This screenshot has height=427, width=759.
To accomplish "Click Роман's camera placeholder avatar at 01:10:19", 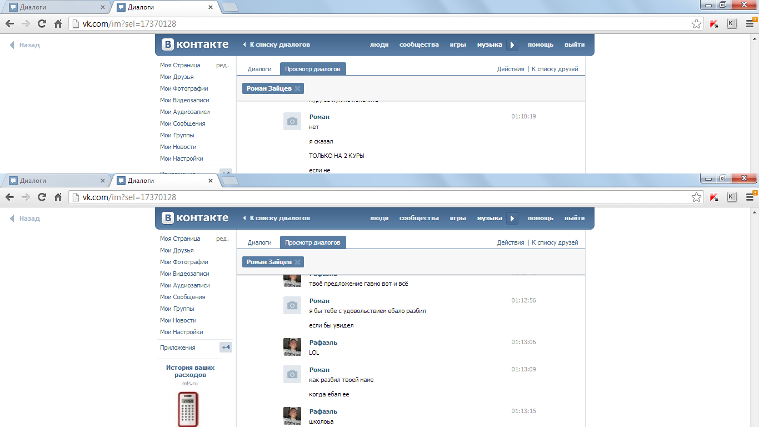I will click(x=292, y=121).
